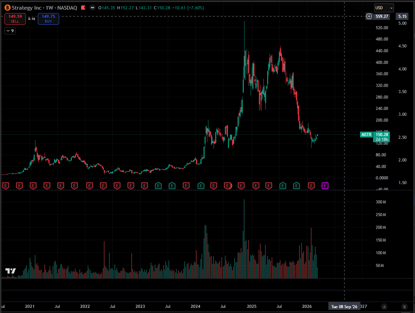Click the plus icon beside 559.27
Image resolution: width=415 pixels, height=313 pixels.
(x=369, y=16)
